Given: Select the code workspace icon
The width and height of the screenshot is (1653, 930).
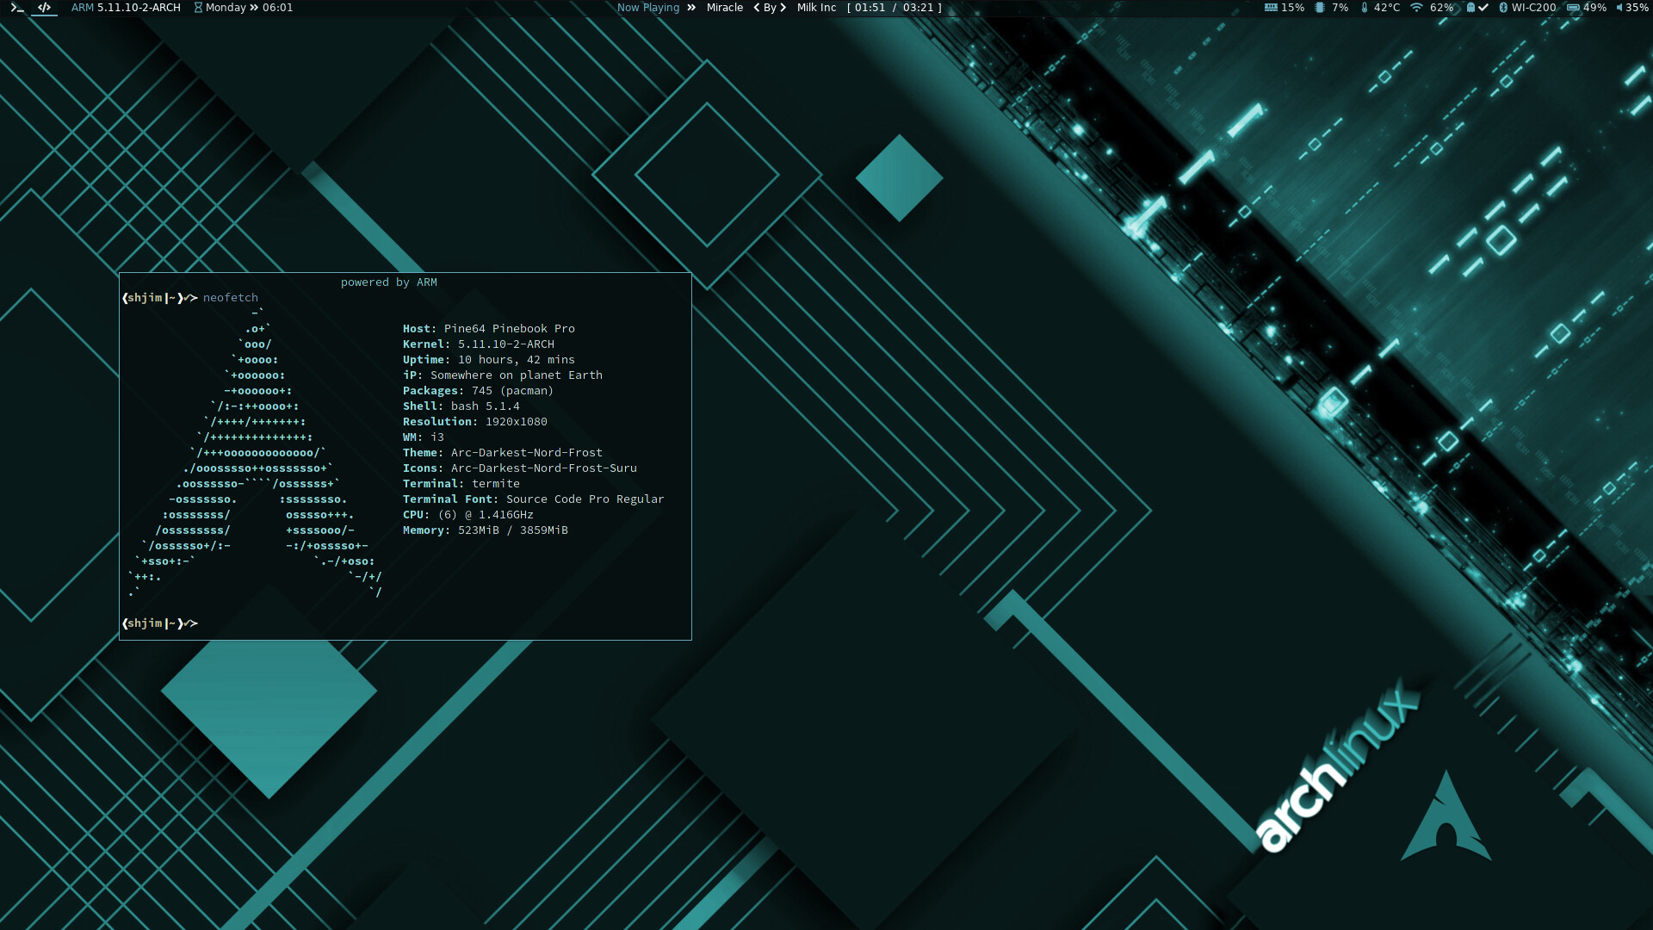Looking at the screenshot, I should point(45,8).
